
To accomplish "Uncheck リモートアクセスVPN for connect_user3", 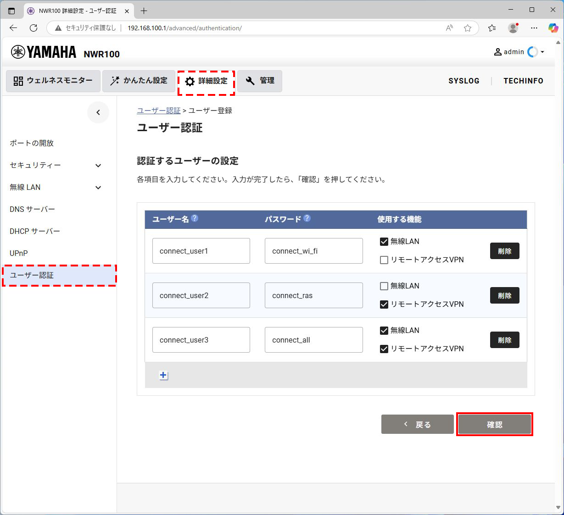I will [x=384, y=349].
